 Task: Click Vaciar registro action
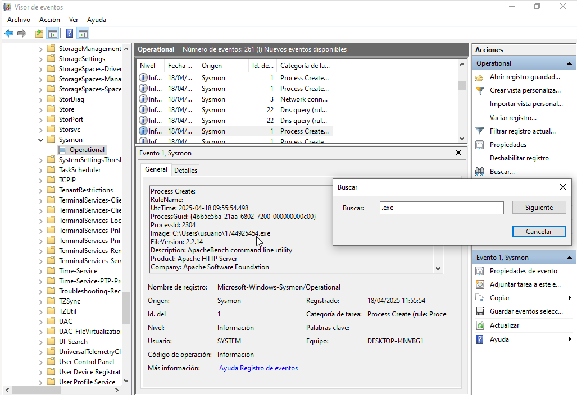[512, 118]
